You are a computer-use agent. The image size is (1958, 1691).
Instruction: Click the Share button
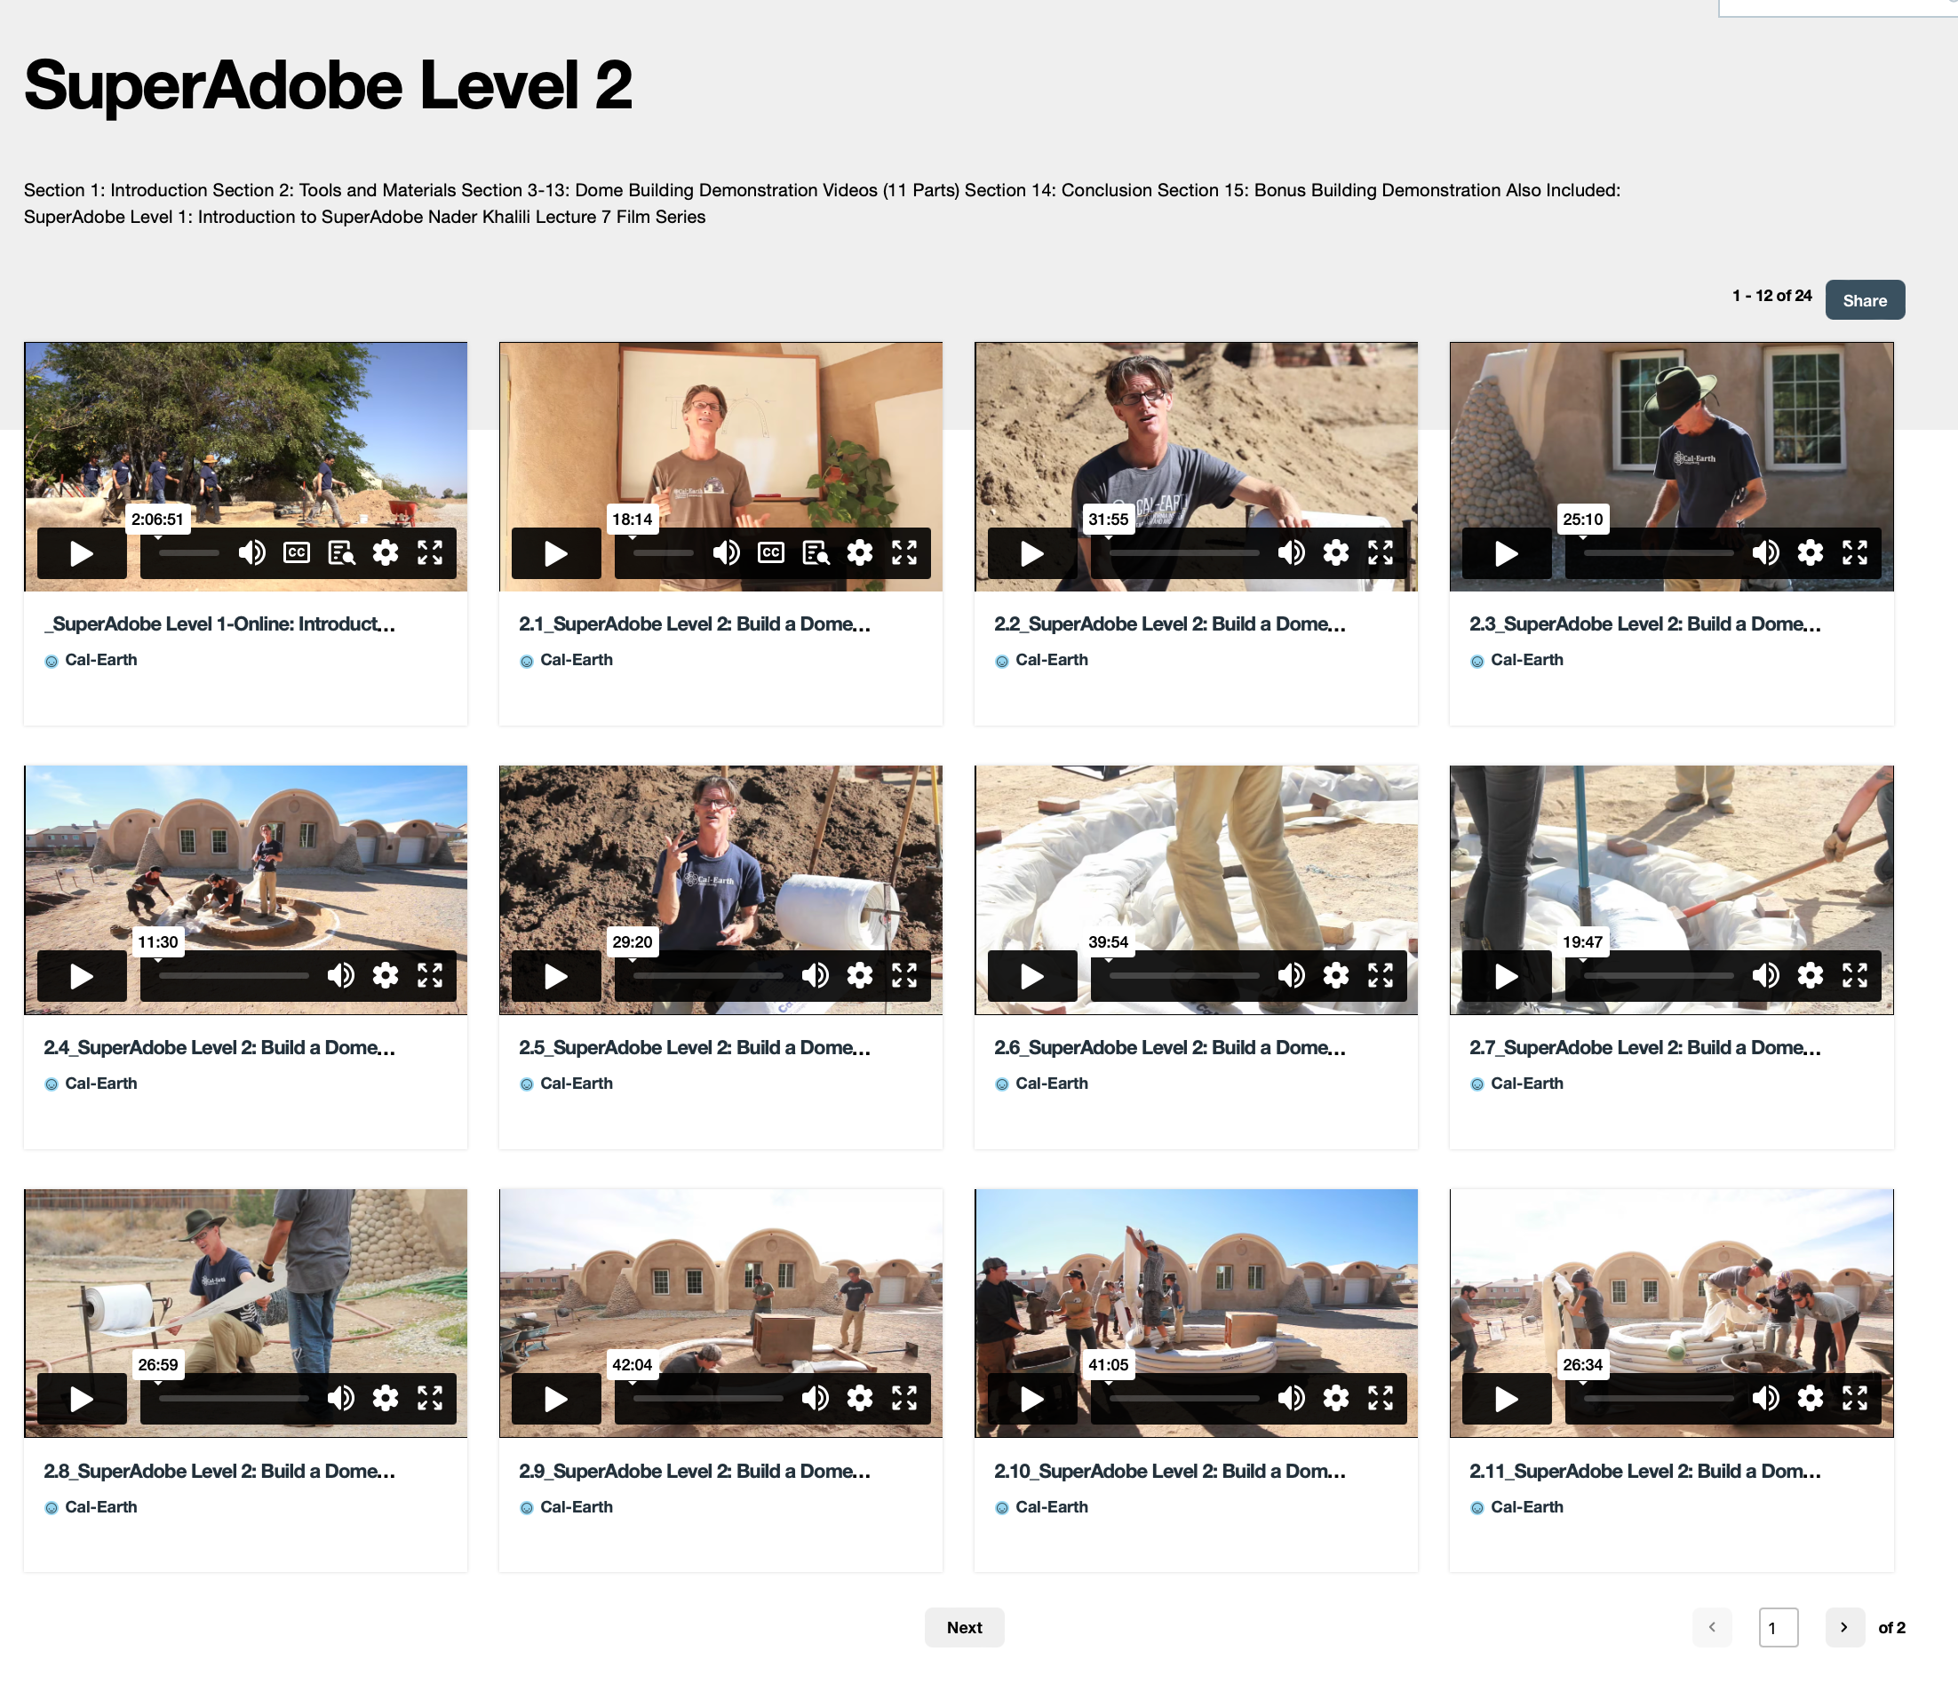click(x=1864, y=300)
